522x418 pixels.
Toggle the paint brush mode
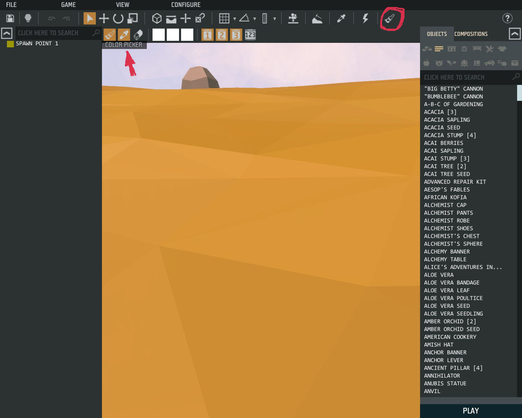[x=110, y=35]
